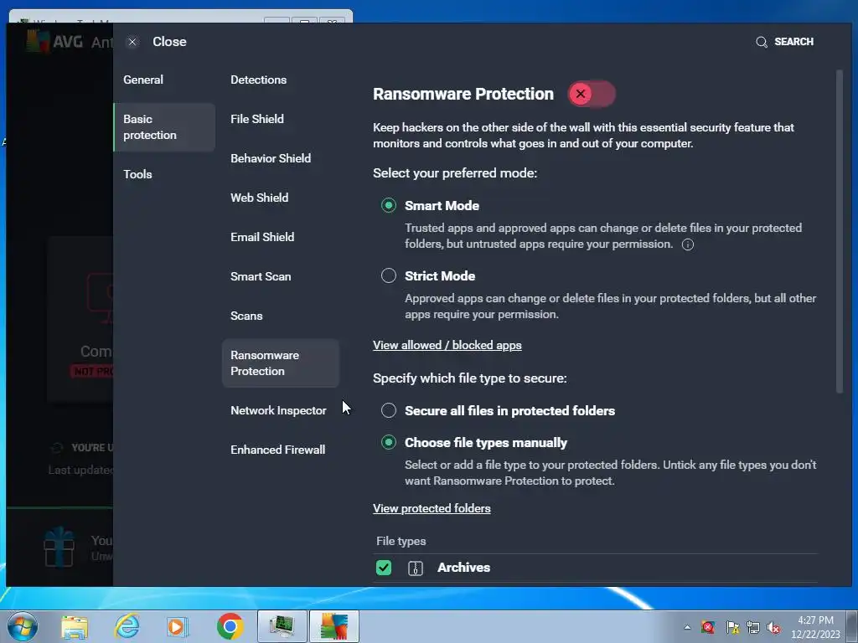Open the Tools settings section

[138, 174]
